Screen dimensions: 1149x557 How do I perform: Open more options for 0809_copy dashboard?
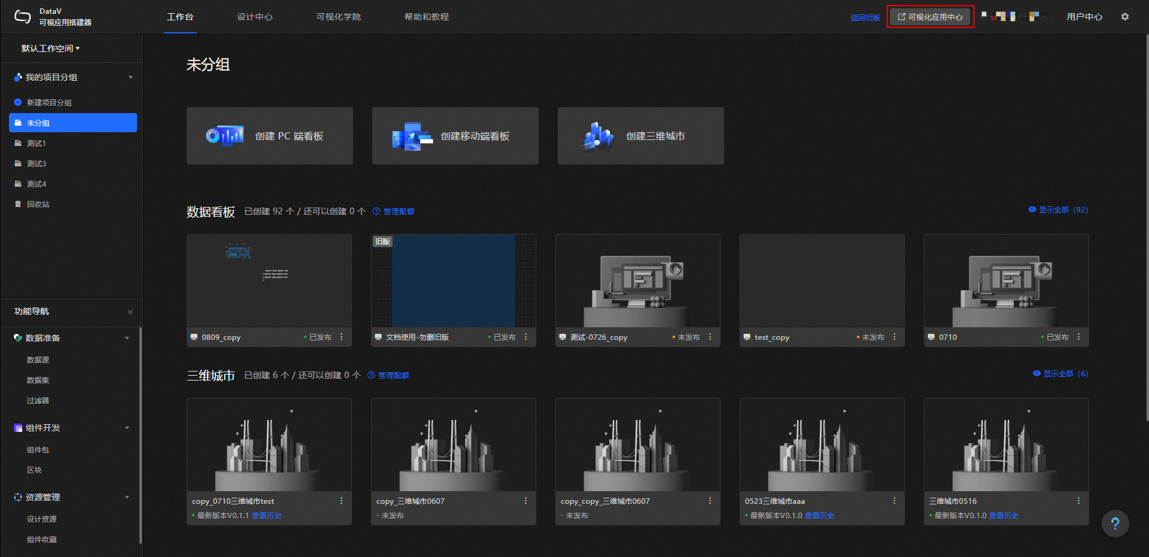point(342,337)
